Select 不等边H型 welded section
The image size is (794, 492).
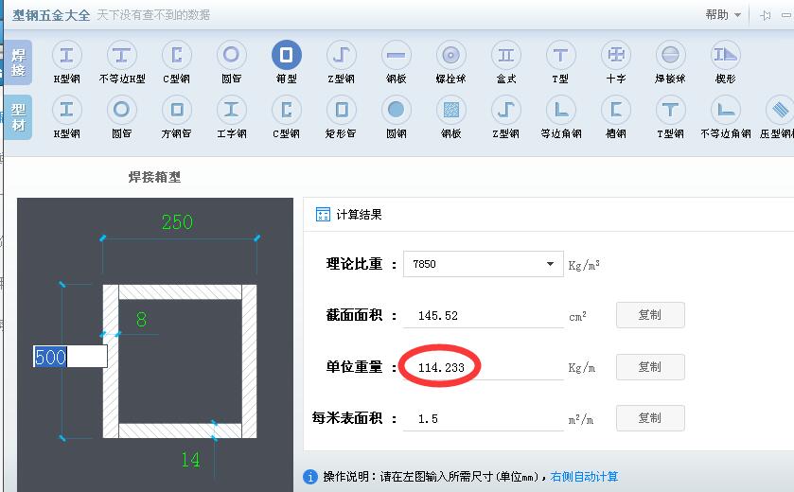[x=122, y=62]
